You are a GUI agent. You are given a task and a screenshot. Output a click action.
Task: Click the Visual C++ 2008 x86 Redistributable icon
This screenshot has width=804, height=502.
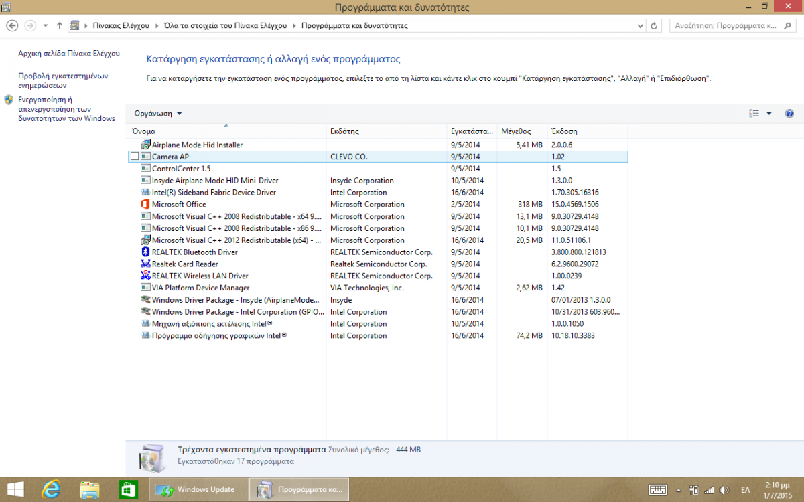point(146,228)
